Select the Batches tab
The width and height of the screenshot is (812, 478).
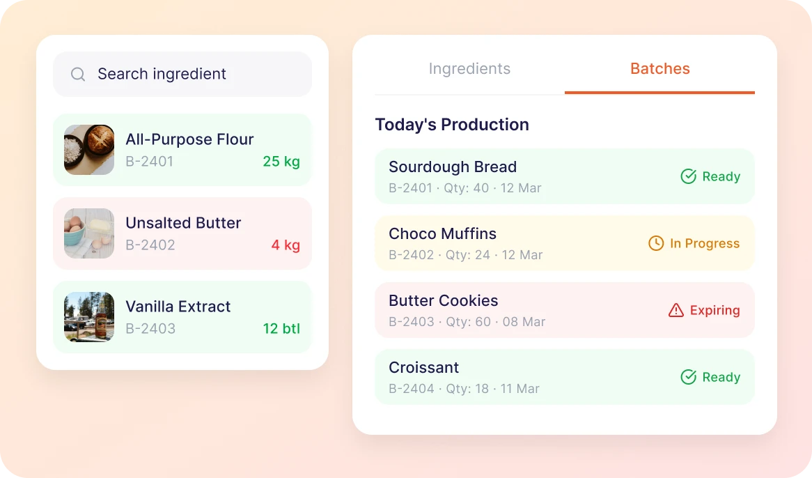(x=659, y=69)
